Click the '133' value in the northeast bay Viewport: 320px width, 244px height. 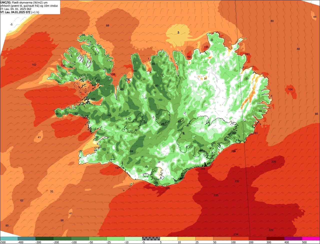point(206,47)
